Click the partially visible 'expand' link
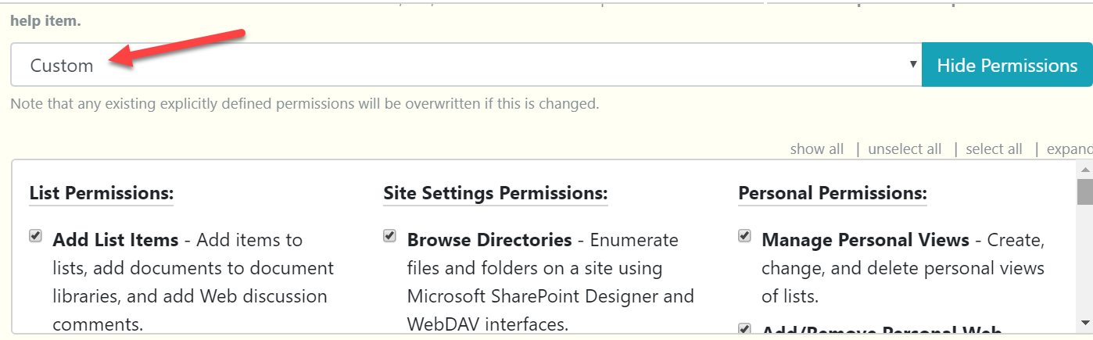Viewport: 1093px width, 340px height. click(x=1070, y=149)
